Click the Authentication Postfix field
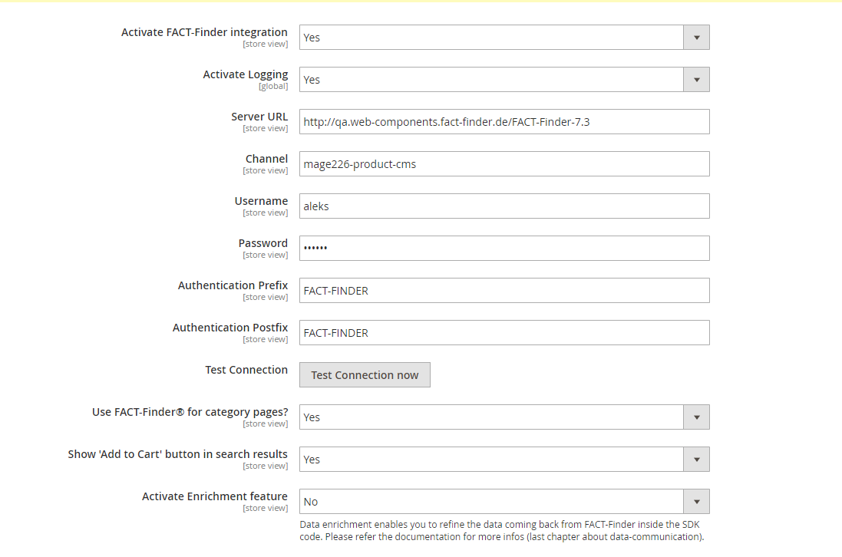 click(504, 333)
